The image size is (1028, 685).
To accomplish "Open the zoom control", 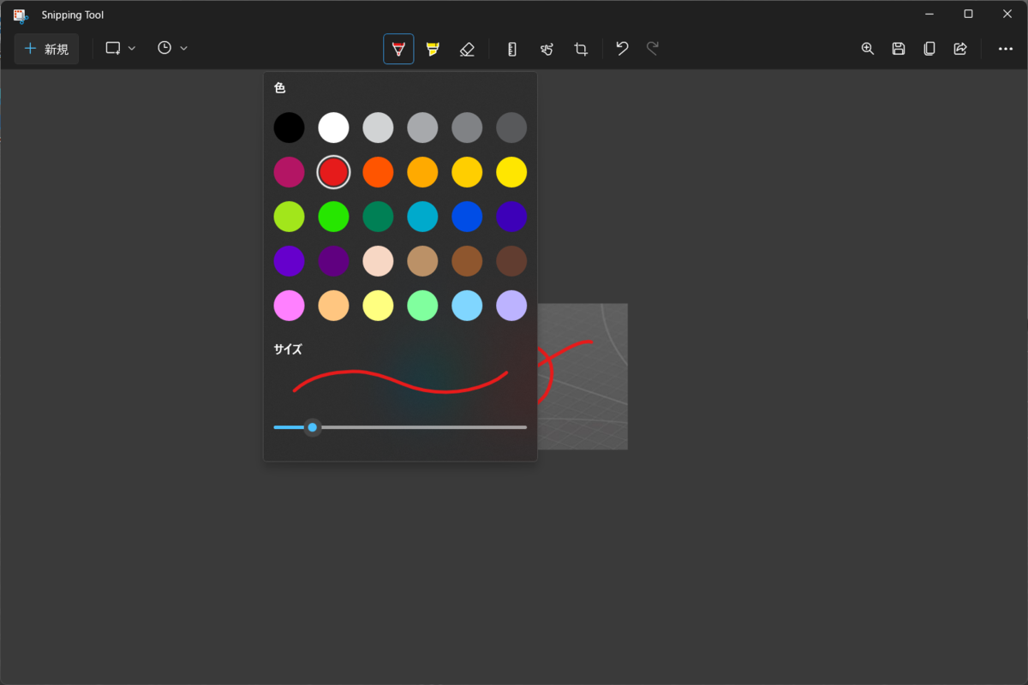I will pos(868,49).
